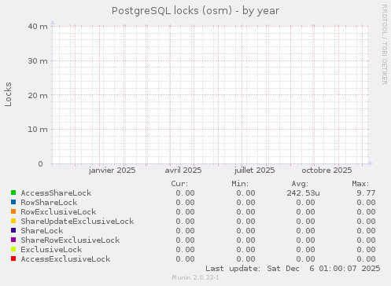The width and height of the screenshot is (391, 286).
Task: Click the 242.53u average value
Action: coord(303,193)
